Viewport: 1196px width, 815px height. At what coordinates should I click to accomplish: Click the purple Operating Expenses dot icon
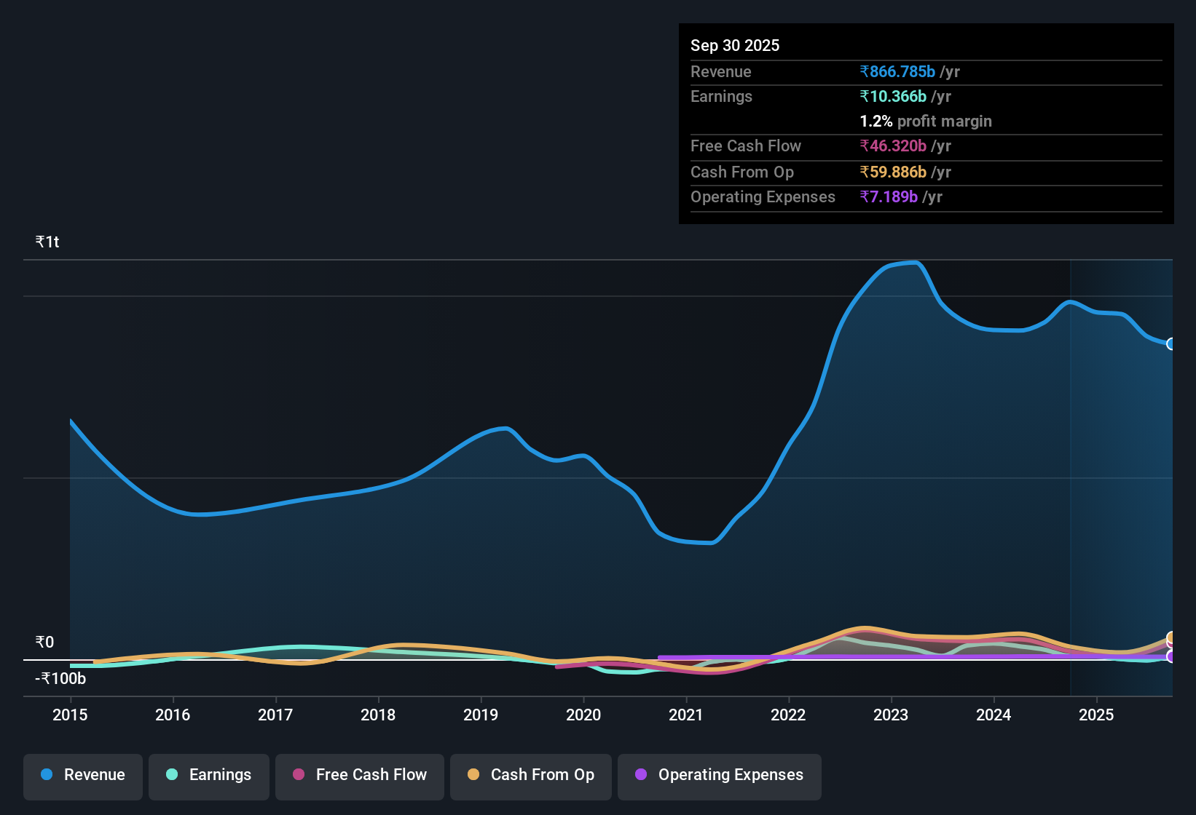pos(640,775)
